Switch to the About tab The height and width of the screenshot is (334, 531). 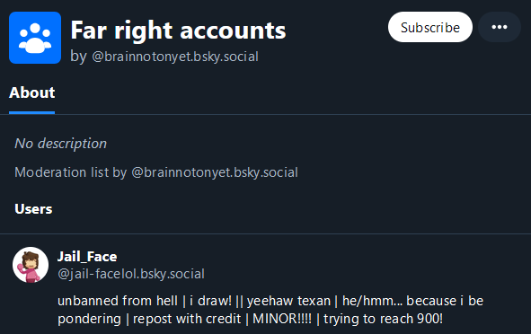click(31, 92)
